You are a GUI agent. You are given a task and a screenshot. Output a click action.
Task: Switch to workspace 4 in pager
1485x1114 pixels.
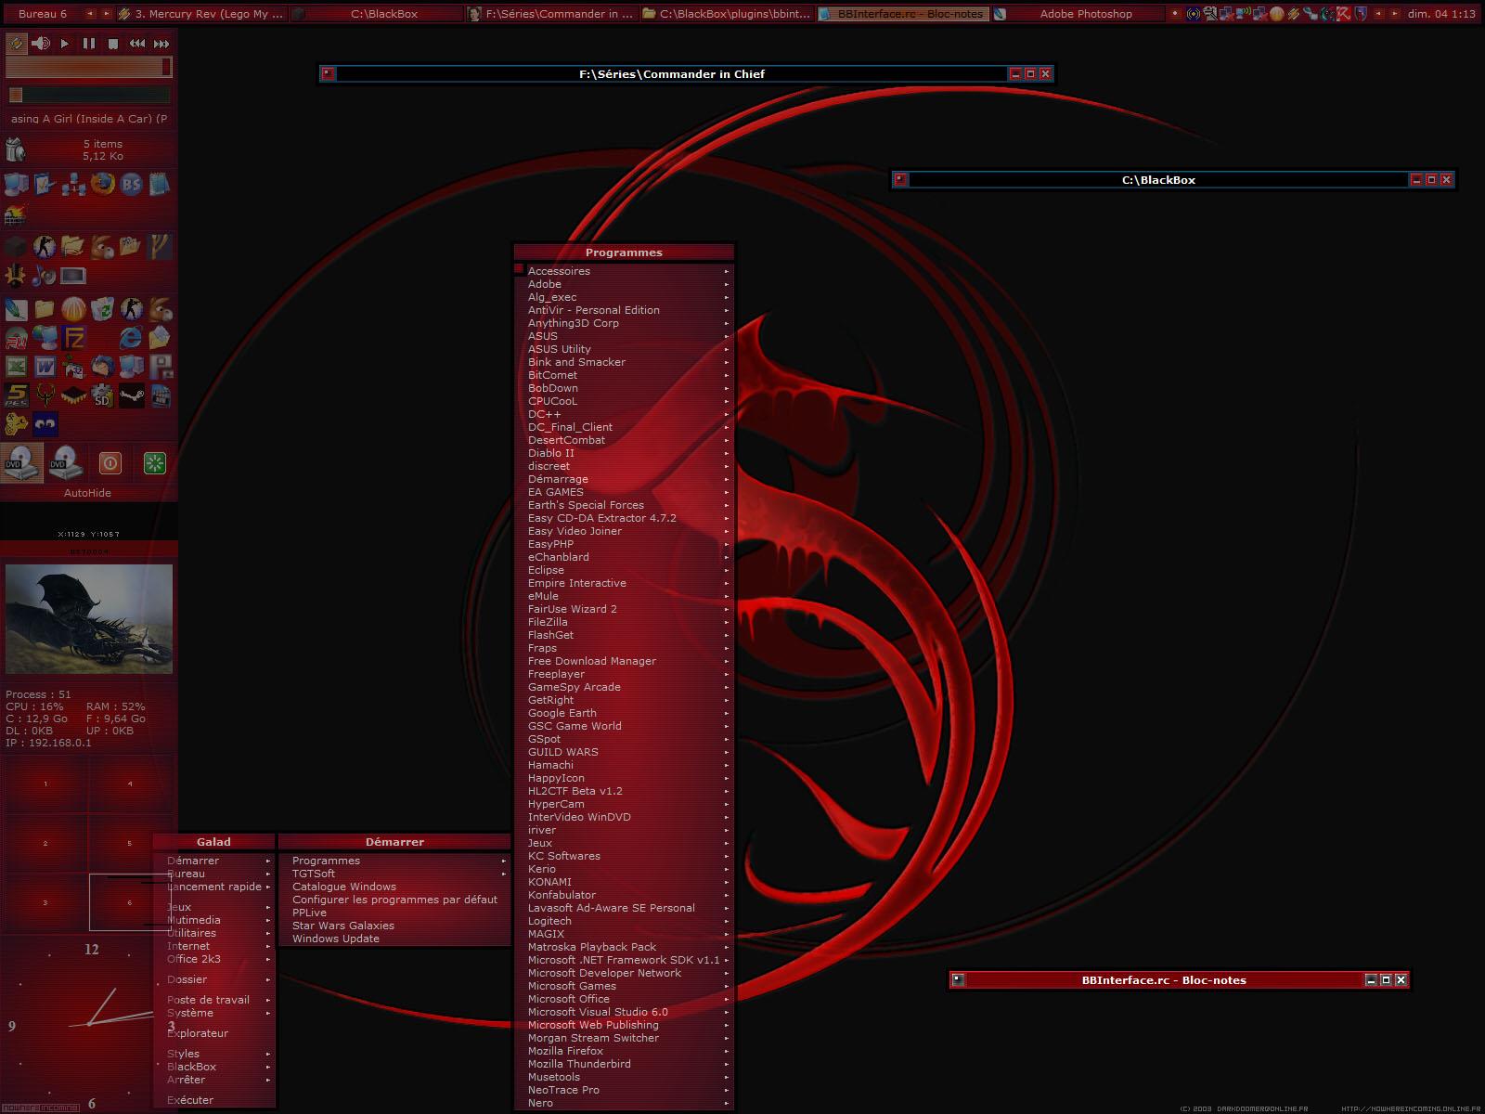(x=130, y=784)
